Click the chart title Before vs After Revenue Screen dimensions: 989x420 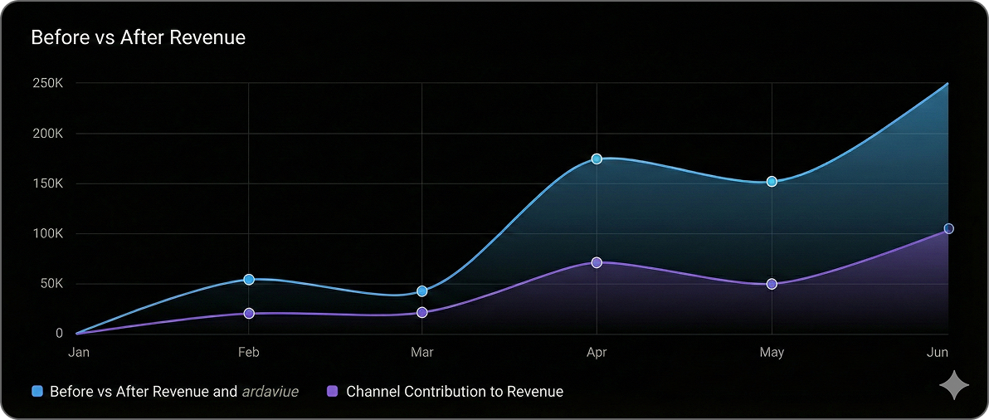click(138, 38)
